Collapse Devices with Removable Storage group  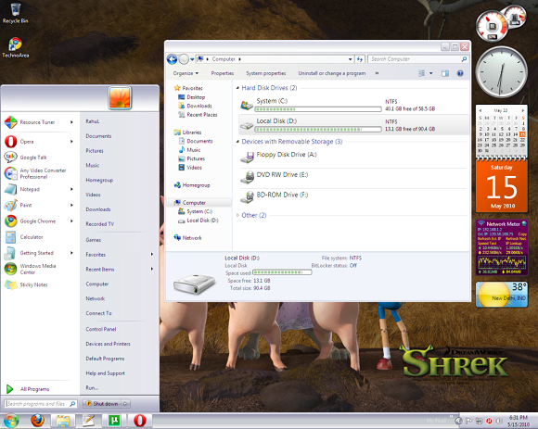pos(237,142)
